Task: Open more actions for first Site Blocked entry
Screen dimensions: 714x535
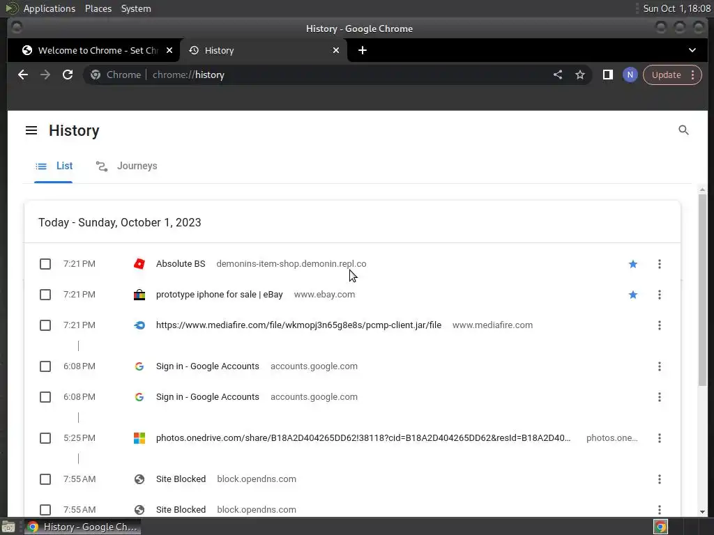Action: coord(659,479)
